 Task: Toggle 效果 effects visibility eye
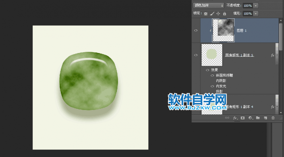[x=207, y=70]
